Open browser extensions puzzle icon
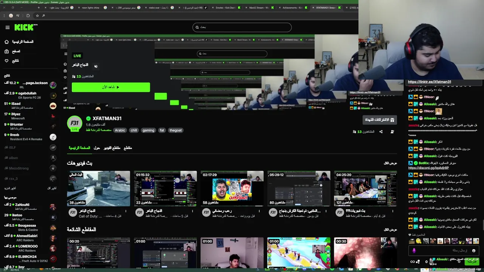The width and height of the screenshot is (484, 272). pos(28,15)
